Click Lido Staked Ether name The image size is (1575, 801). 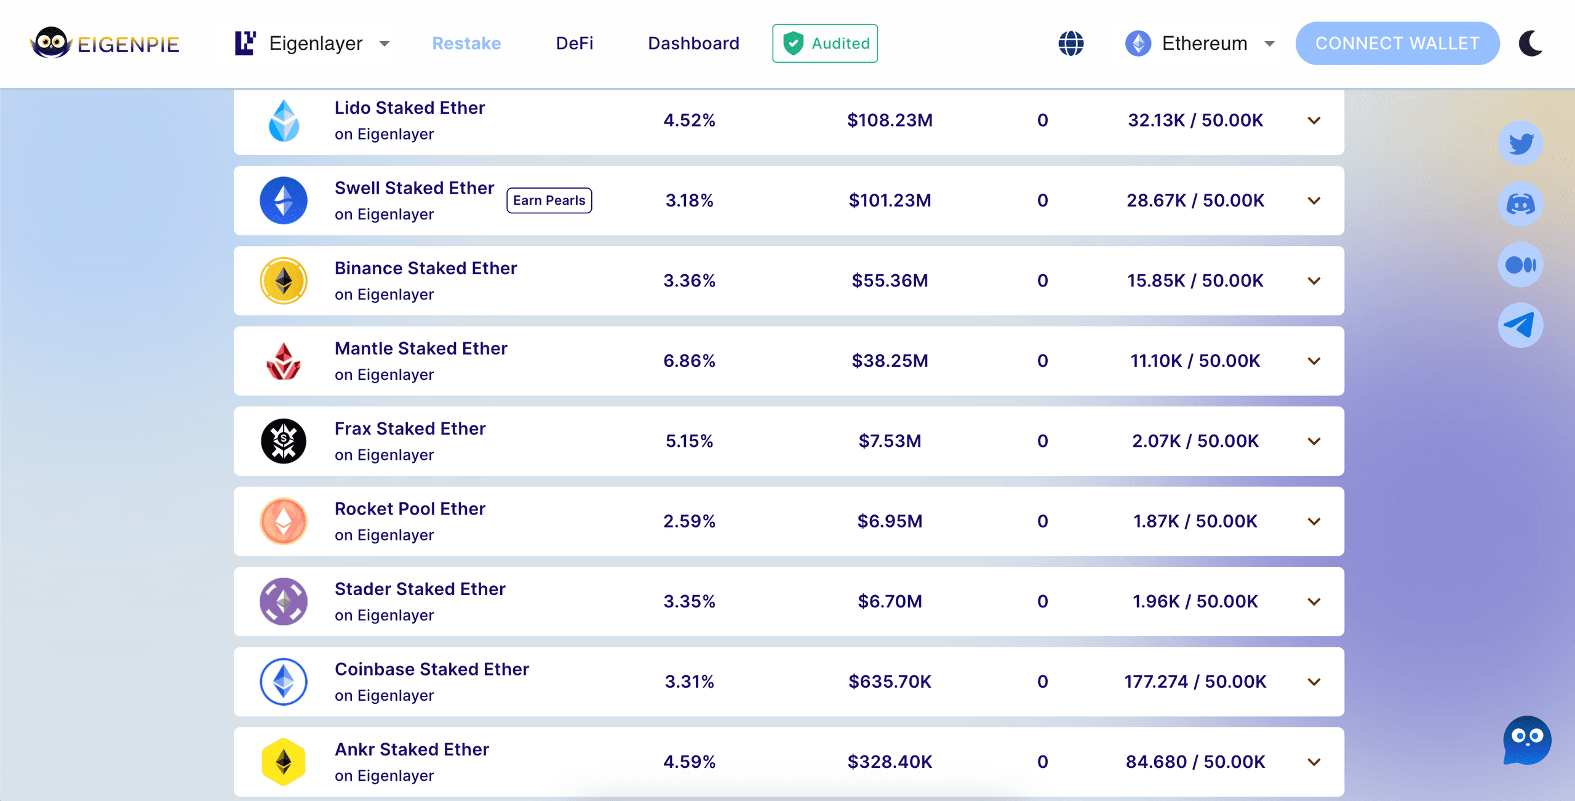tap(410, 108)
